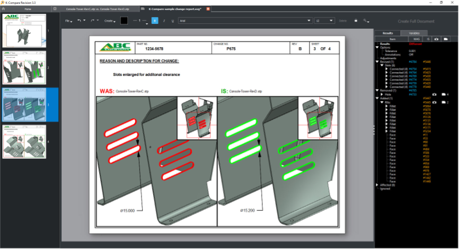The height and width of the screenshot is (249, 459).
Task: Click the folder icon in Ribs row
Action: pyautogui.click(x=444, y=102)
